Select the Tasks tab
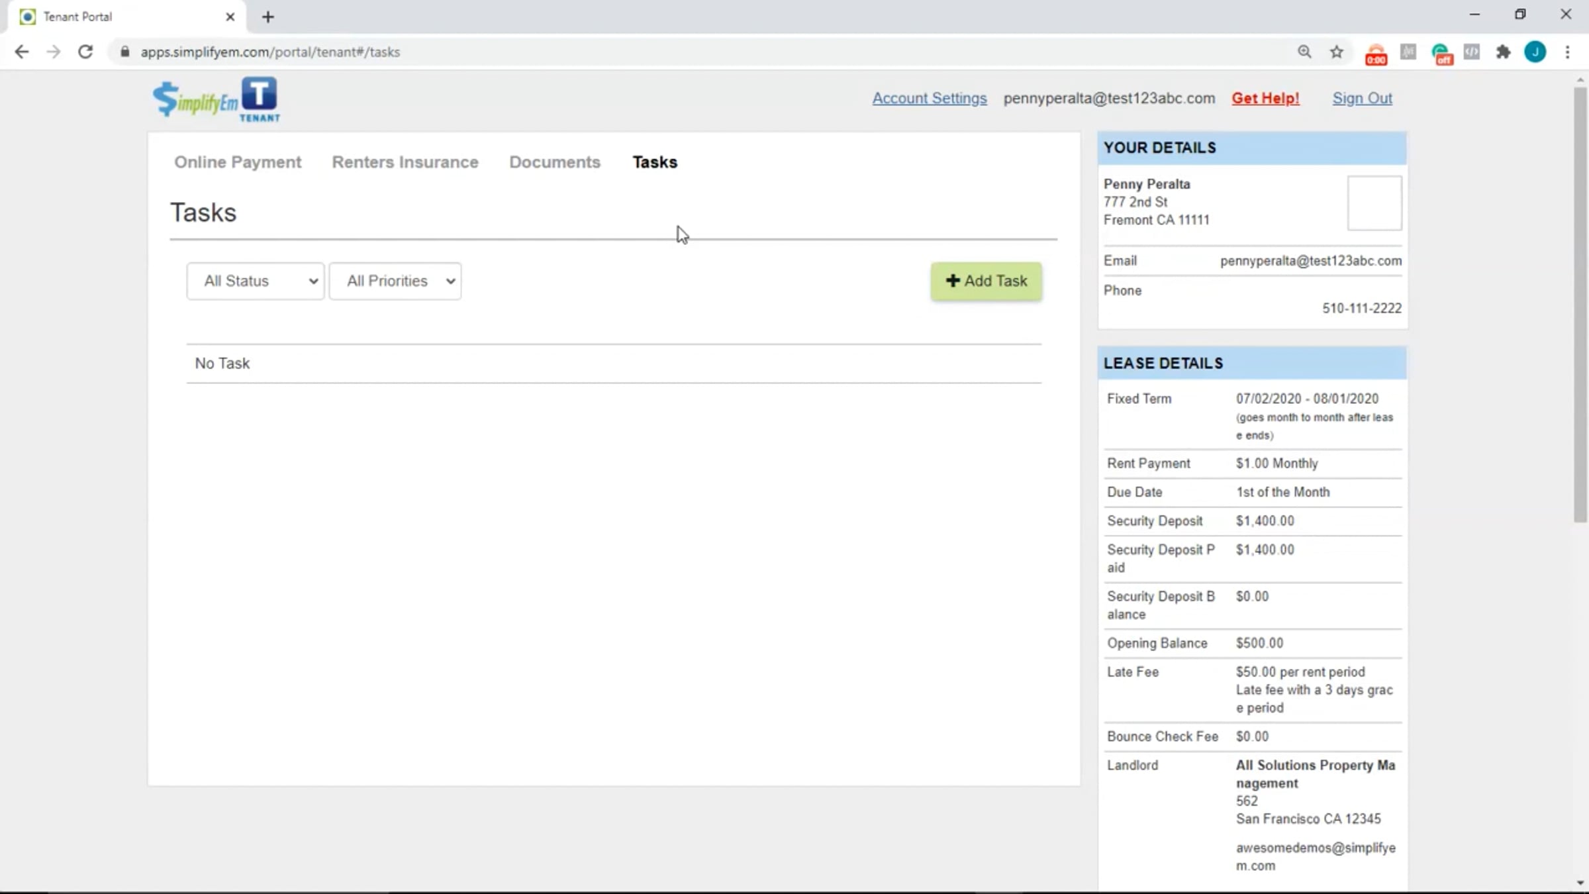Image resolution: width=1589 pixels, height=894 pixels. tap(655, 162)
